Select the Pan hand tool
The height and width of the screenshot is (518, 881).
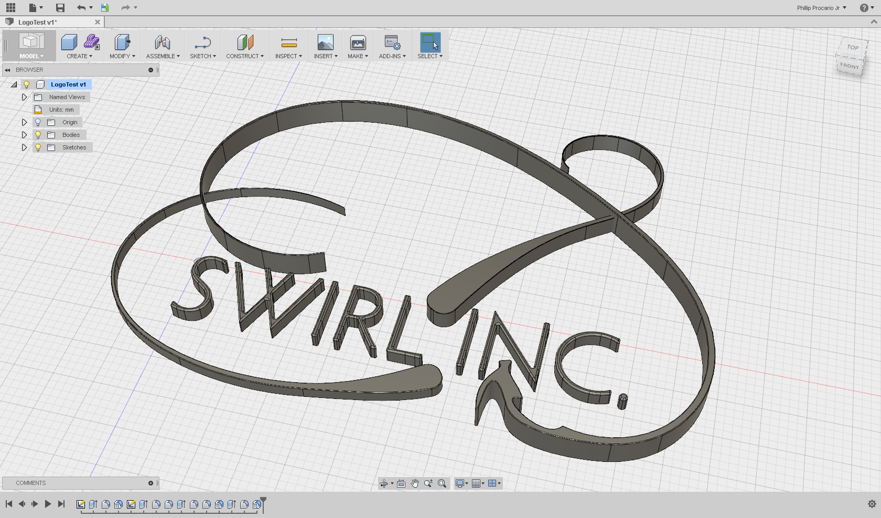point(415,483)
